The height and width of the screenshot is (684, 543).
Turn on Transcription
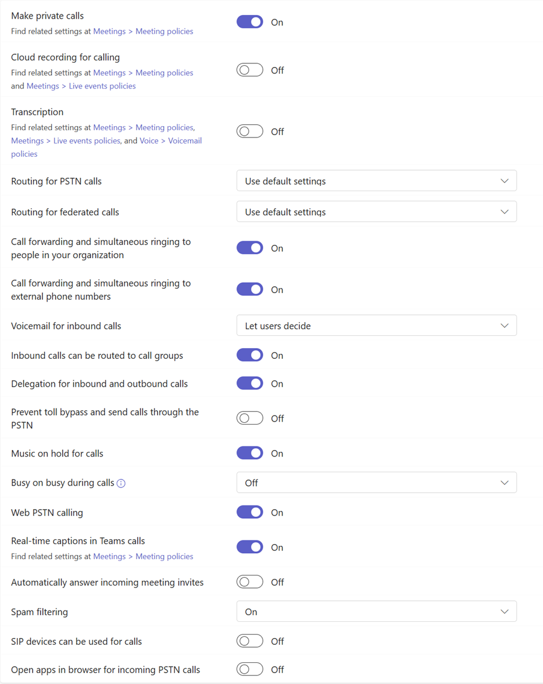click(249, 131)
